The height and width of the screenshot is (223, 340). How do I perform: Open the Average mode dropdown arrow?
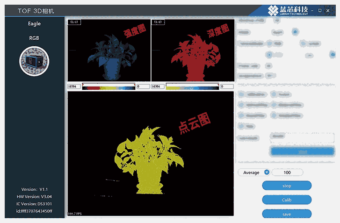(x=267, y=173)
